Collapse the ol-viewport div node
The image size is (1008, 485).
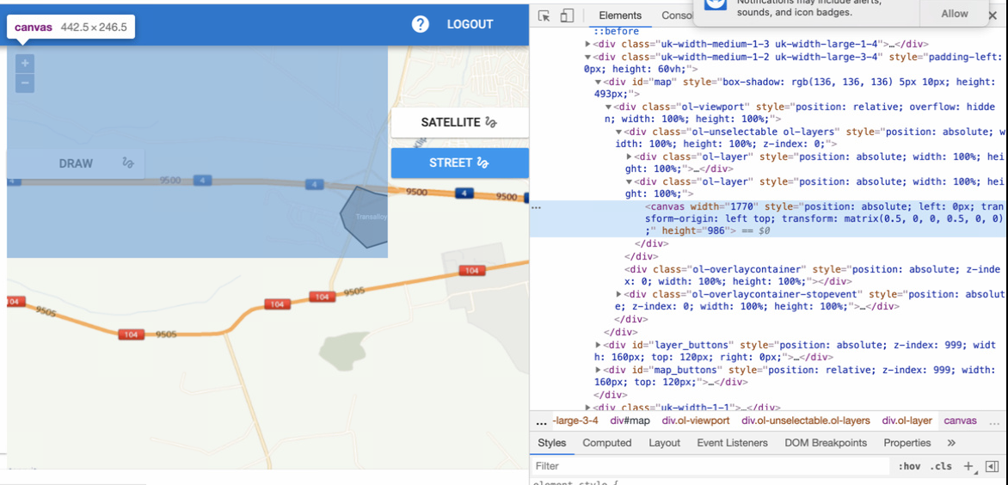[x=609, y=107]
